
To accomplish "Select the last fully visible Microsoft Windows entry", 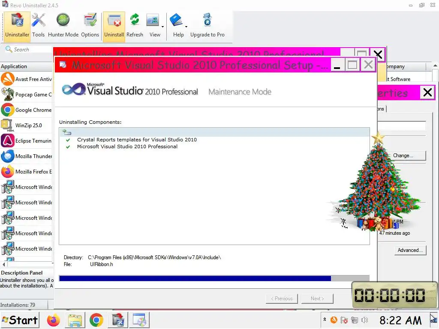I will (x=26, y=248).
